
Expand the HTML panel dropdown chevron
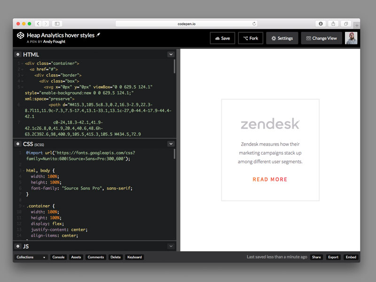pos(171,55)
